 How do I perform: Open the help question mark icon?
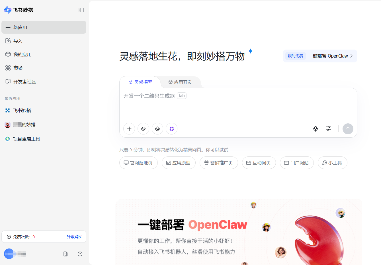point(80,254)
